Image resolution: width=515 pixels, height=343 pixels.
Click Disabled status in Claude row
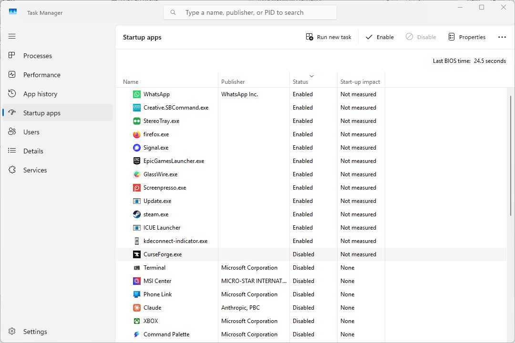[303, 308]
